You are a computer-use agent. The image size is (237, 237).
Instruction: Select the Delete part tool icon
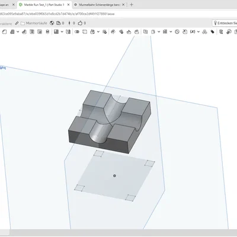click(104, 31)
